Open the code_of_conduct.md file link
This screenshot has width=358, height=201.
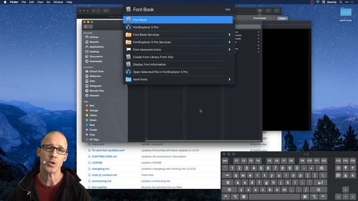click(x=104, y=175)
